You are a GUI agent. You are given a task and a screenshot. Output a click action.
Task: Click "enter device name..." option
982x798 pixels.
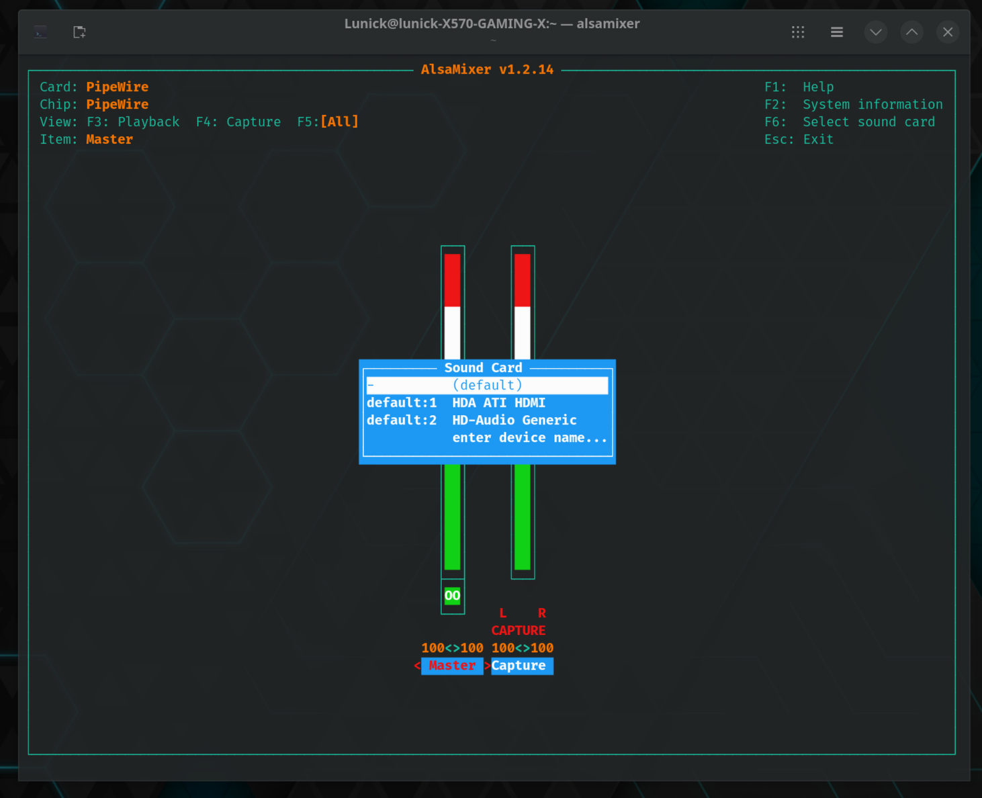coord(529,438)
